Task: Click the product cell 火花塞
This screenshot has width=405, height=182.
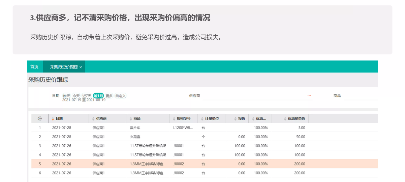Action: pos(135,137)
